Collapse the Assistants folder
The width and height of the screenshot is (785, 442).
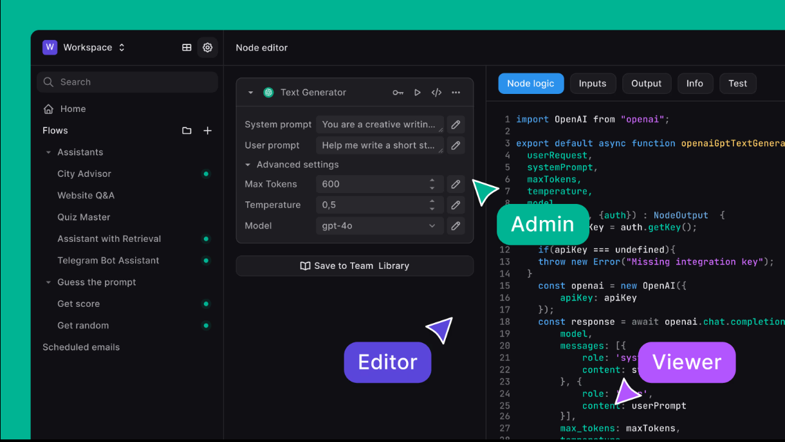pos(48,152)
